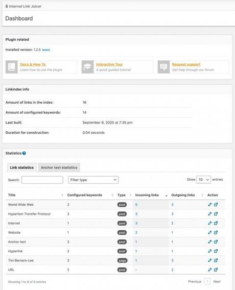This screenshot has height=290, width=235.
Task: Edit the Tim Berners-Lee page
Action: 209,260
